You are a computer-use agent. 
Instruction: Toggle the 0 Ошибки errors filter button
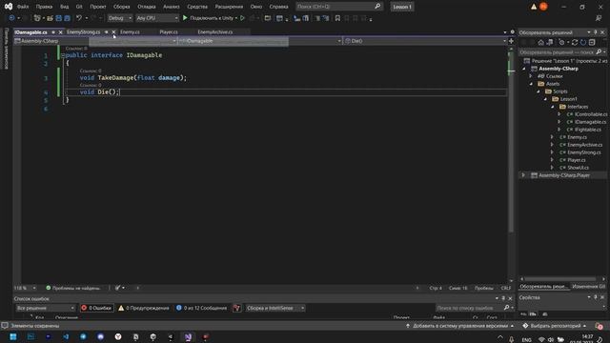pos(96,308)
